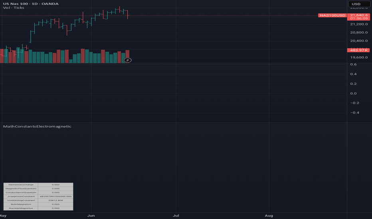Click the Aug label on time axis
372x219 pixels.
coord(269,216)
